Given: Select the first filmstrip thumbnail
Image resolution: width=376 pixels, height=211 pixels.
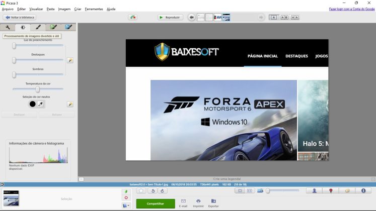Looking at the screenshot, I should (201, 17).
